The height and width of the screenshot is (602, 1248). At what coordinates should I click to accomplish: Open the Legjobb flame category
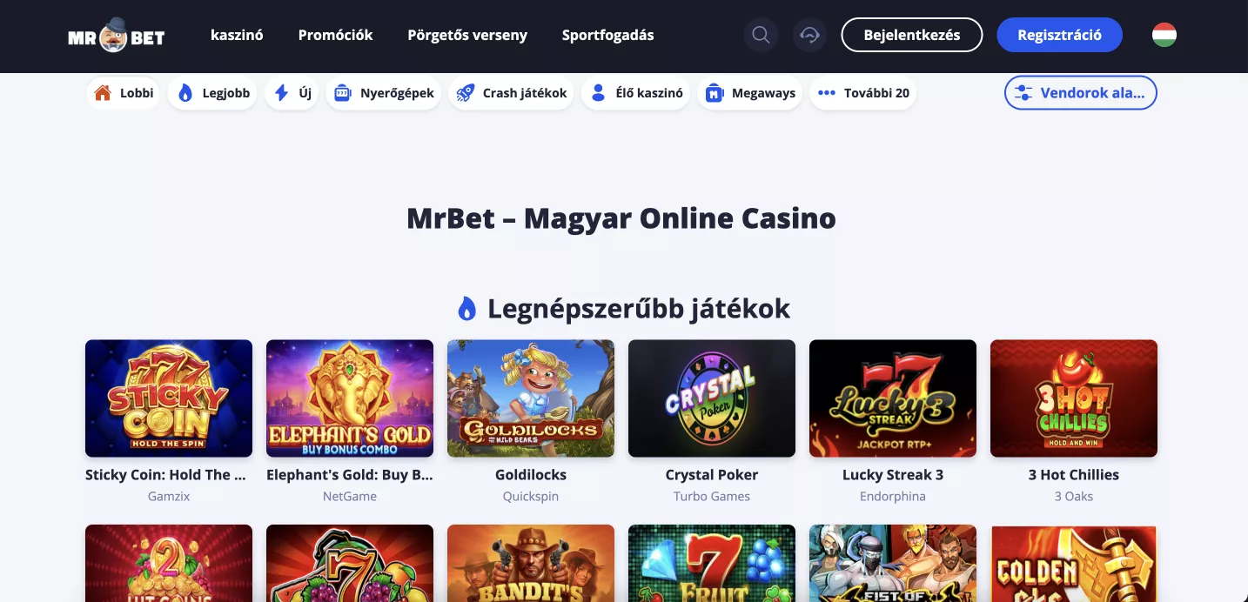pyautogui.click(x=213, y=93)
